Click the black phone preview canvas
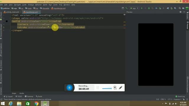Screen dimensions: 189x106 pos(156,54)
